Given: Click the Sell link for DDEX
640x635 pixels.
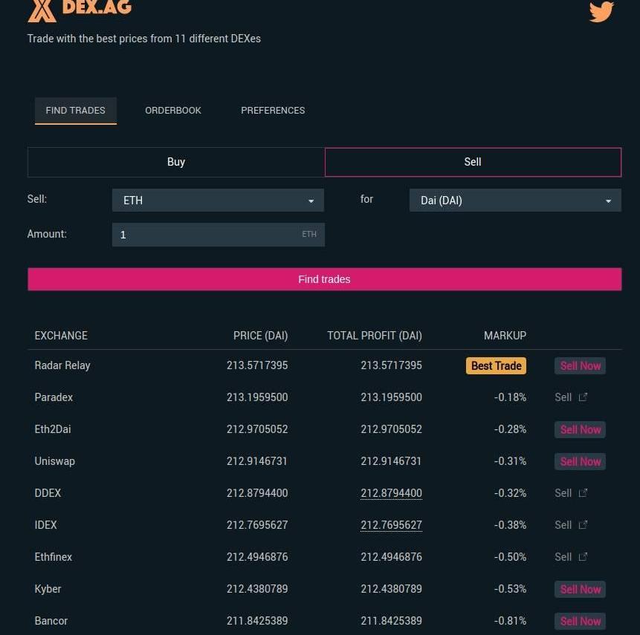Looking at the screenshot, I should 563,493.
